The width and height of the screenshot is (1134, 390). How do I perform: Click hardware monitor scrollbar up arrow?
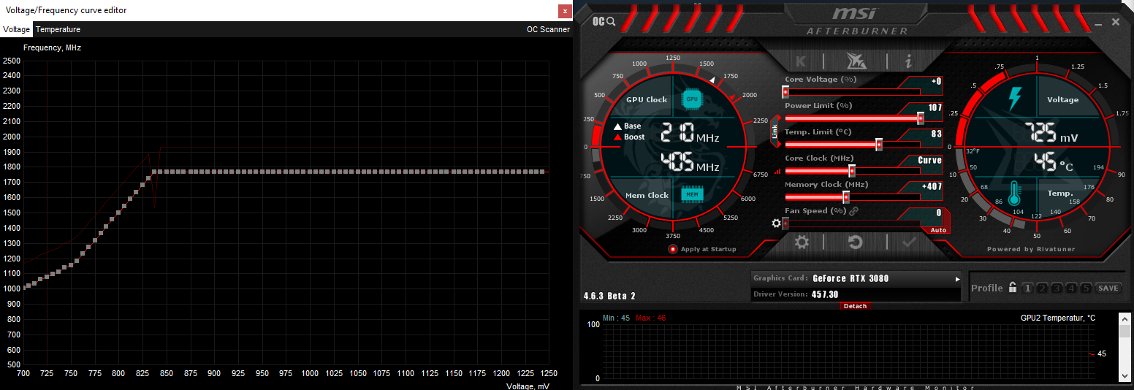[1124, 318]
